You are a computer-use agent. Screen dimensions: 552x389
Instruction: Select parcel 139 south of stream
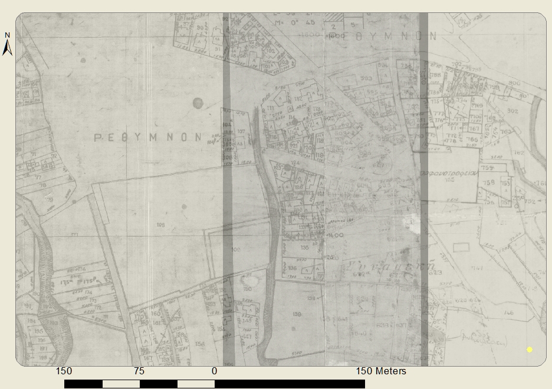click(296, 315)
